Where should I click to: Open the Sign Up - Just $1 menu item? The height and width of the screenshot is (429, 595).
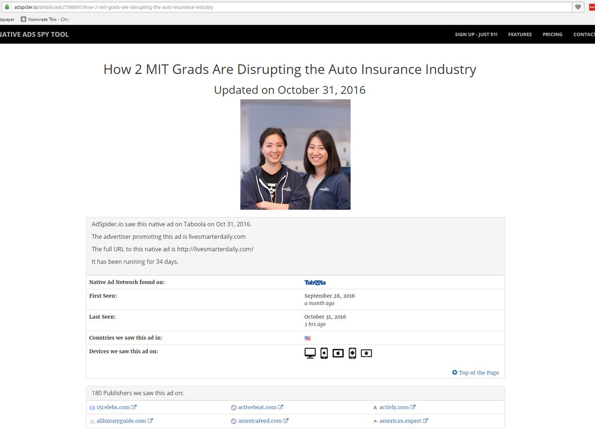[x=476, y=34]
